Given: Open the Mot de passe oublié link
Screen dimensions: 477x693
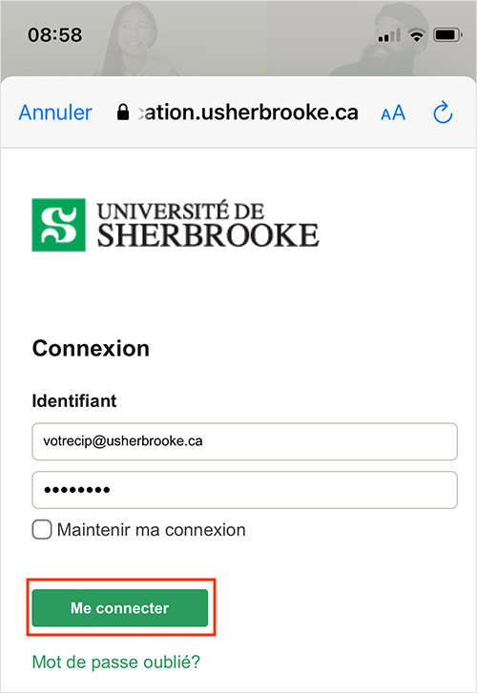Looking at the screenshot, I should 116,662.
